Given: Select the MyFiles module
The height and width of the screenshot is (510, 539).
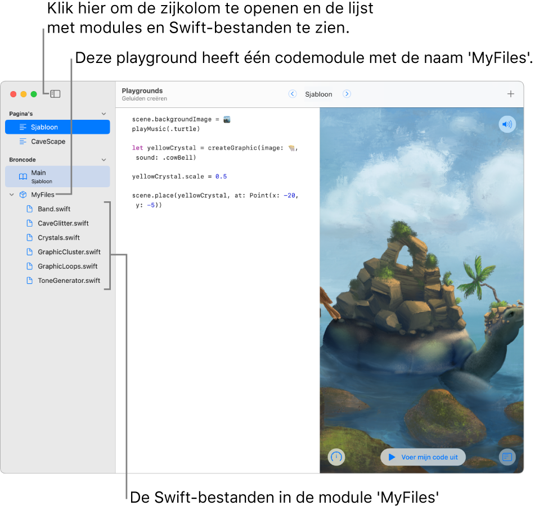Looking at the screenshot, I should [x=43, y=195].
